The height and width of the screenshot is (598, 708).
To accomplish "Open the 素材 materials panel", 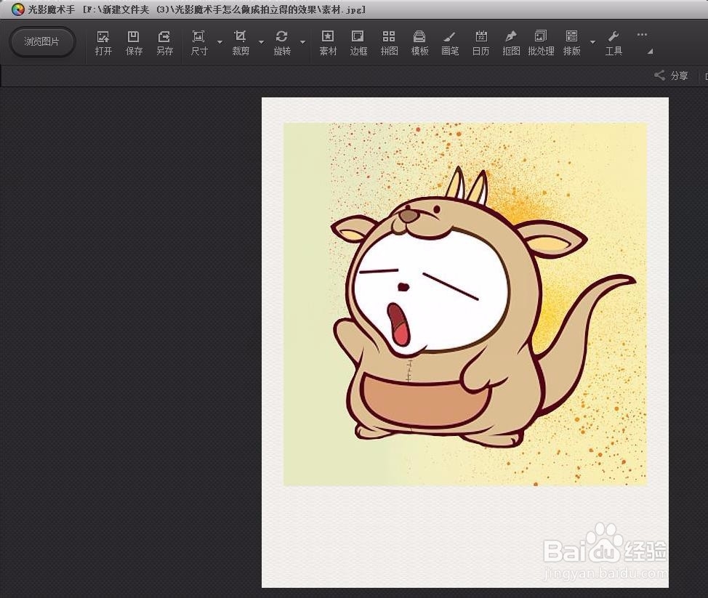I will coord(328,43).
